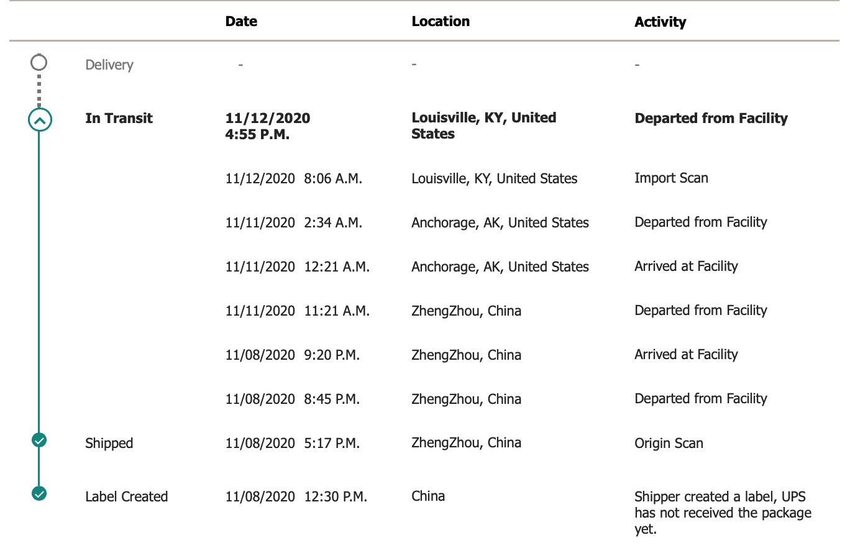Click the Shipped green checkmark icon
850x548 pixels.
pos(39,441)
